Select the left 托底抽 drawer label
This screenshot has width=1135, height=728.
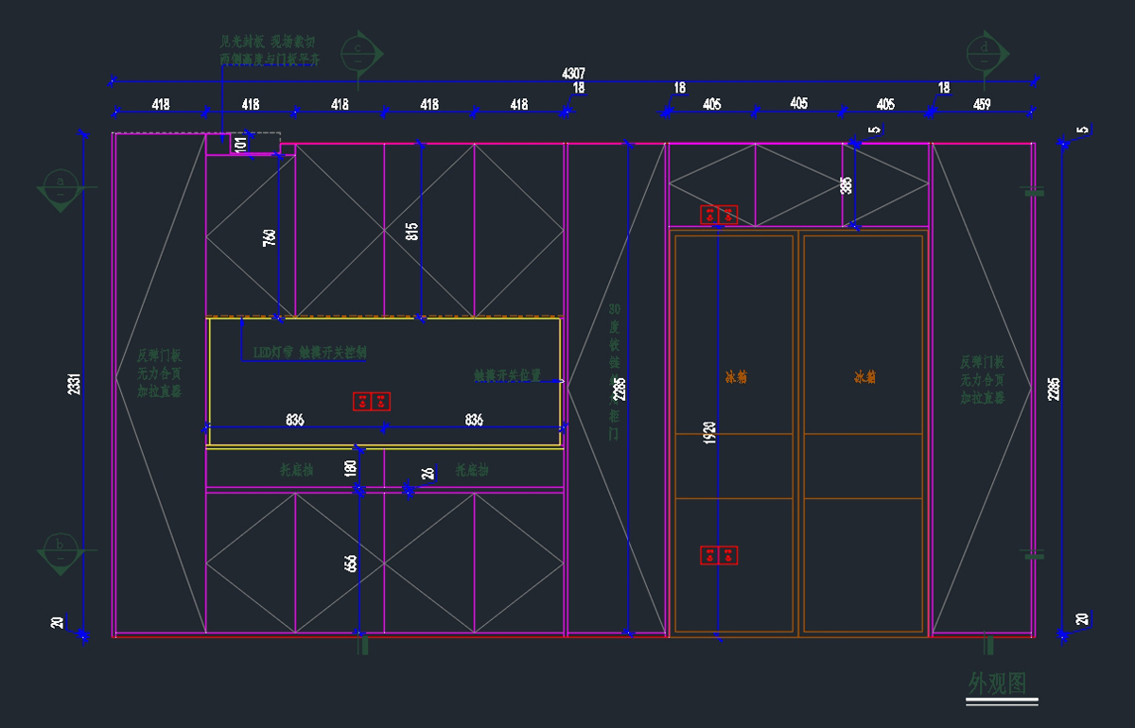296,469
